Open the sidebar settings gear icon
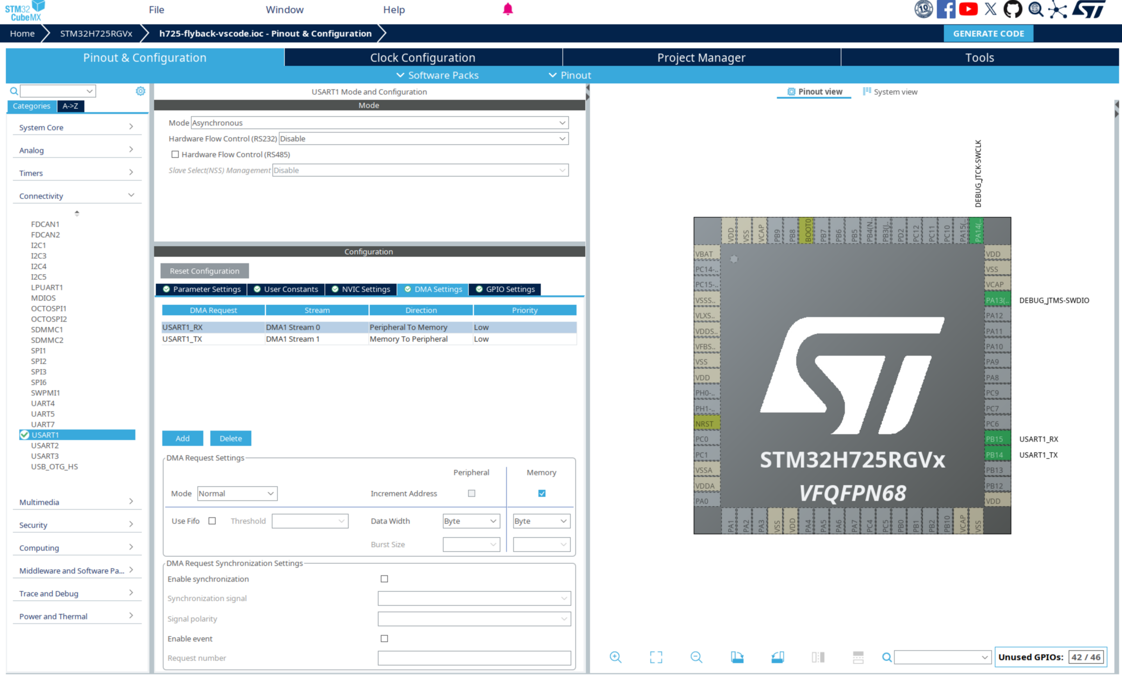This screenshot has height=676, width=1122. 140,91
